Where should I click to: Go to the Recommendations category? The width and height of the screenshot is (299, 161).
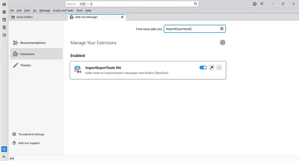pyautogui.click(x=36, y=43)
